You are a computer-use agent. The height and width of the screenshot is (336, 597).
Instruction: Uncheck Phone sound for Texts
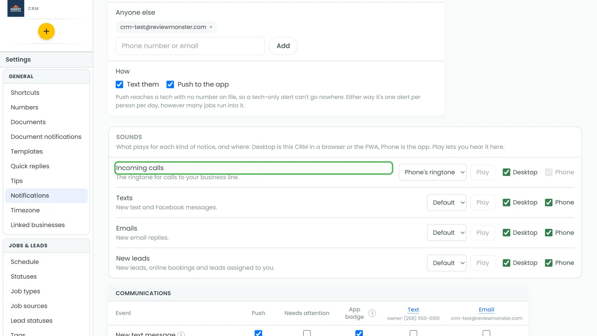tap(548, 202)
